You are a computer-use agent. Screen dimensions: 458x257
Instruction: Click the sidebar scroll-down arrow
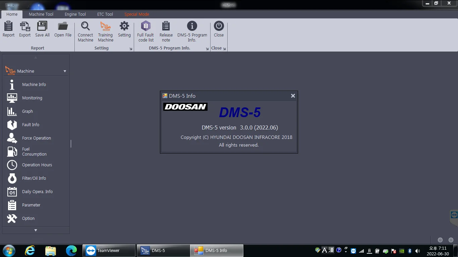(36, 230)
